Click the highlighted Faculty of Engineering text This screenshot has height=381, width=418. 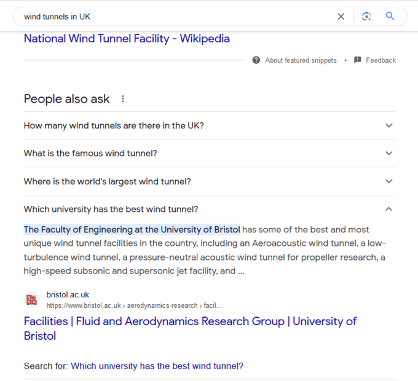click(x=132, y=230)
